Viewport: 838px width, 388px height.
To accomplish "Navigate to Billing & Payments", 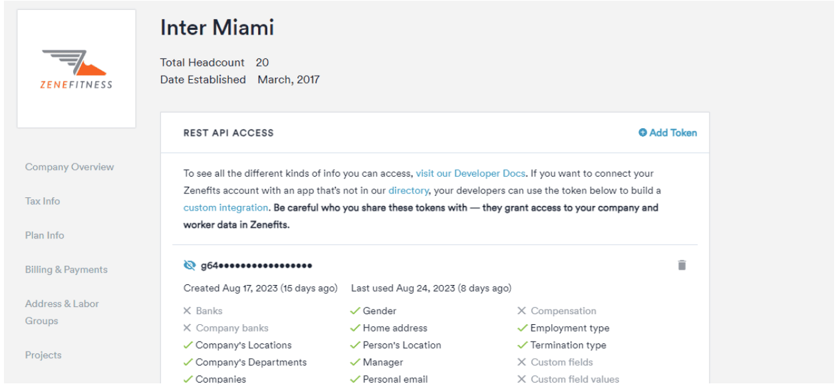I will tap(66, 270).
